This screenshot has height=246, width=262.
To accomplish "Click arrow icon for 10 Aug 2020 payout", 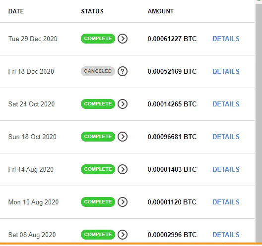I will (x=123, y=202).
